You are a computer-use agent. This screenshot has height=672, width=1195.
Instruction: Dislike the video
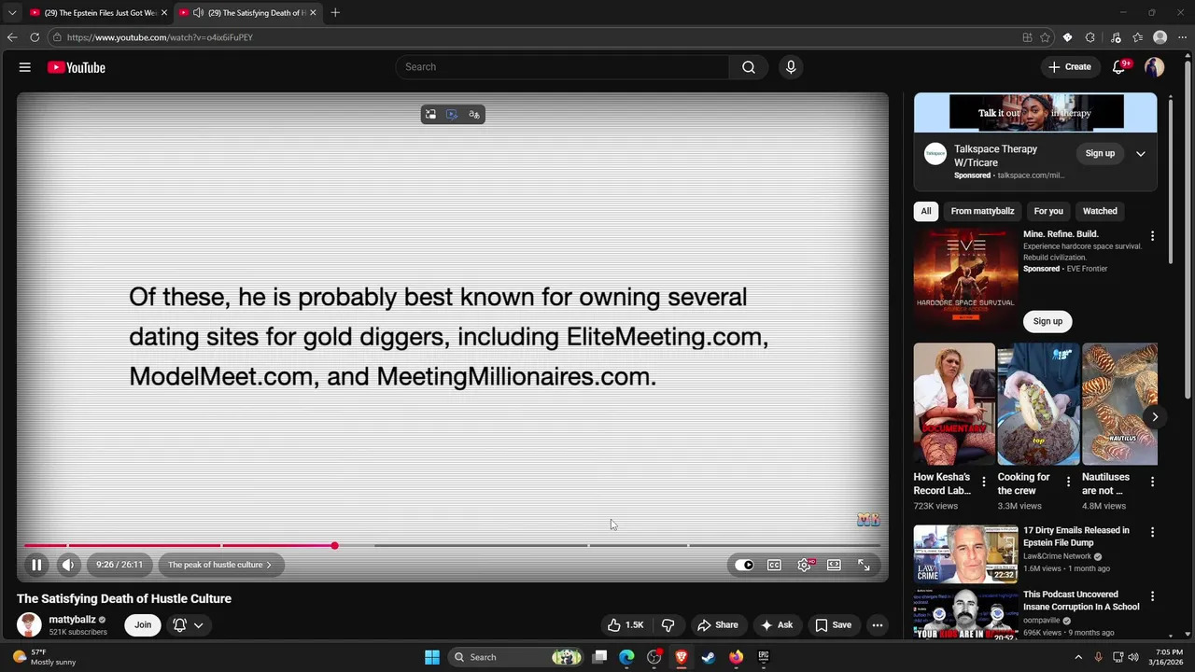point(668,625)
